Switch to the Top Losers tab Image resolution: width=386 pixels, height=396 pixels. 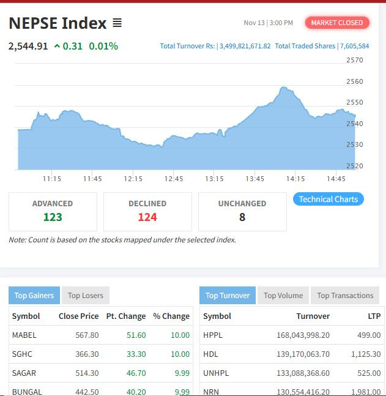tap(86, 295)
